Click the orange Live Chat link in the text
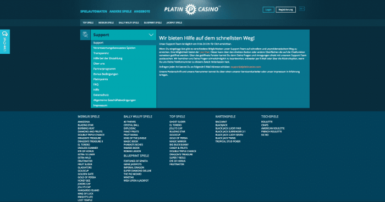The width and height of the screenshot is (385, 202). pyautogui.click(x=204, y=52)
